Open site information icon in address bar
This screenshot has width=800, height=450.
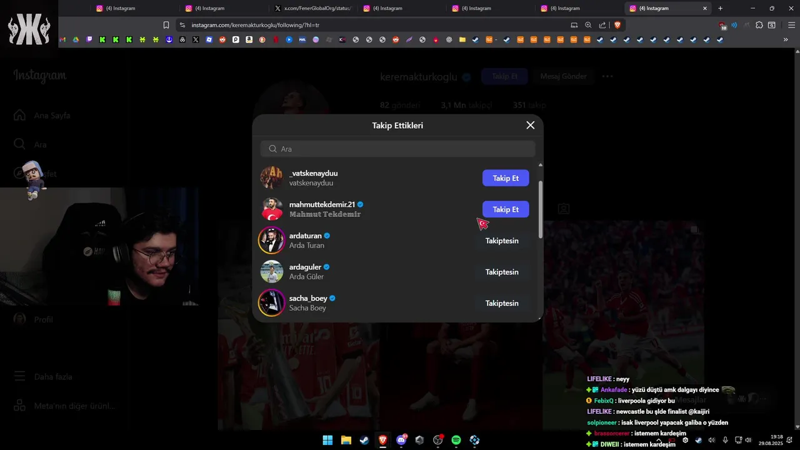(182, 25)
